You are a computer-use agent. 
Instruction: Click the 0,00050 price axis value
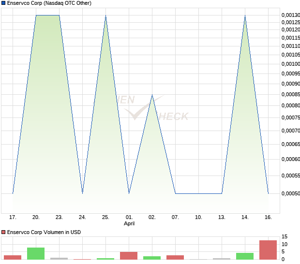291,194
